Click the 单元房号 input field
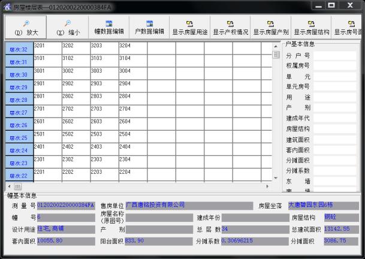Image resolution: width=365 pixels, height=259 pixels. pyautogui.click(x=335, y=87)
